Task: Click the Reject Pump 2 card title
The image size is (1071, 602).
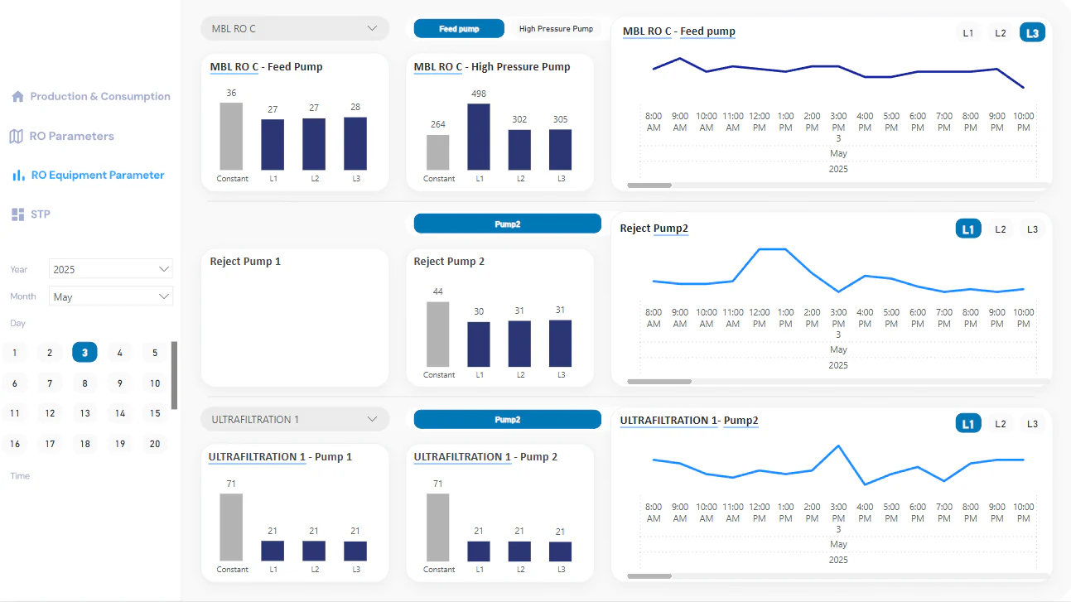Action: [x=449, y=262]
